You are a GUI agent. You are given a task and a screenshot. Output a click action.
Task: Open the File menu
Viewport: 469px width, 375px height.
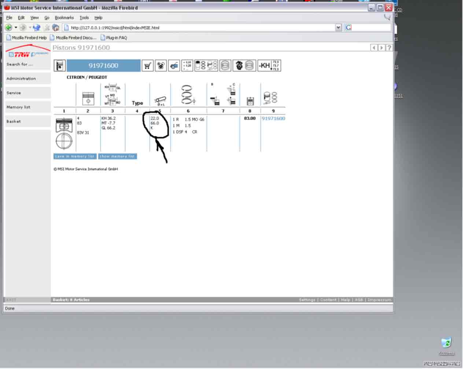coord(9,18)
